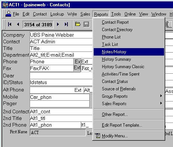The image size is (173, 147).
Task: Click the 2nd Phone field Alt1_phon
Action: pos(55,125)
